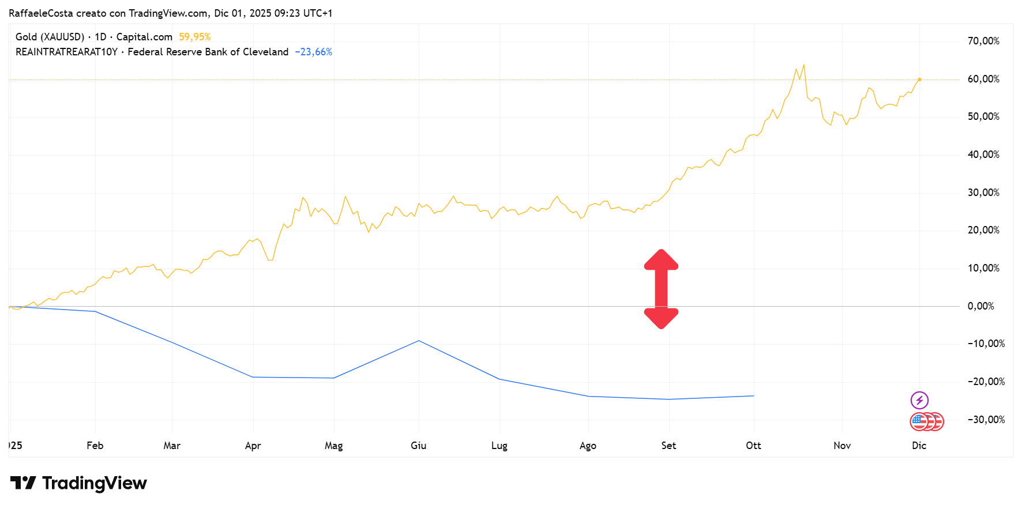
Task: Click the 'Nov' label on the time axis
Action: (842, 446)
